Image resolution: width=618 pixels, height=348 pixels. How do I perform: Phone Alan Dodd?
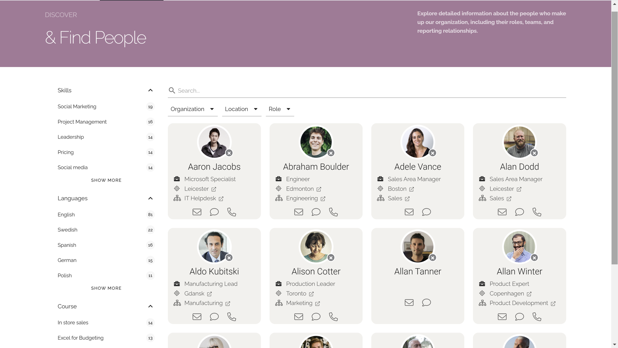537,212
